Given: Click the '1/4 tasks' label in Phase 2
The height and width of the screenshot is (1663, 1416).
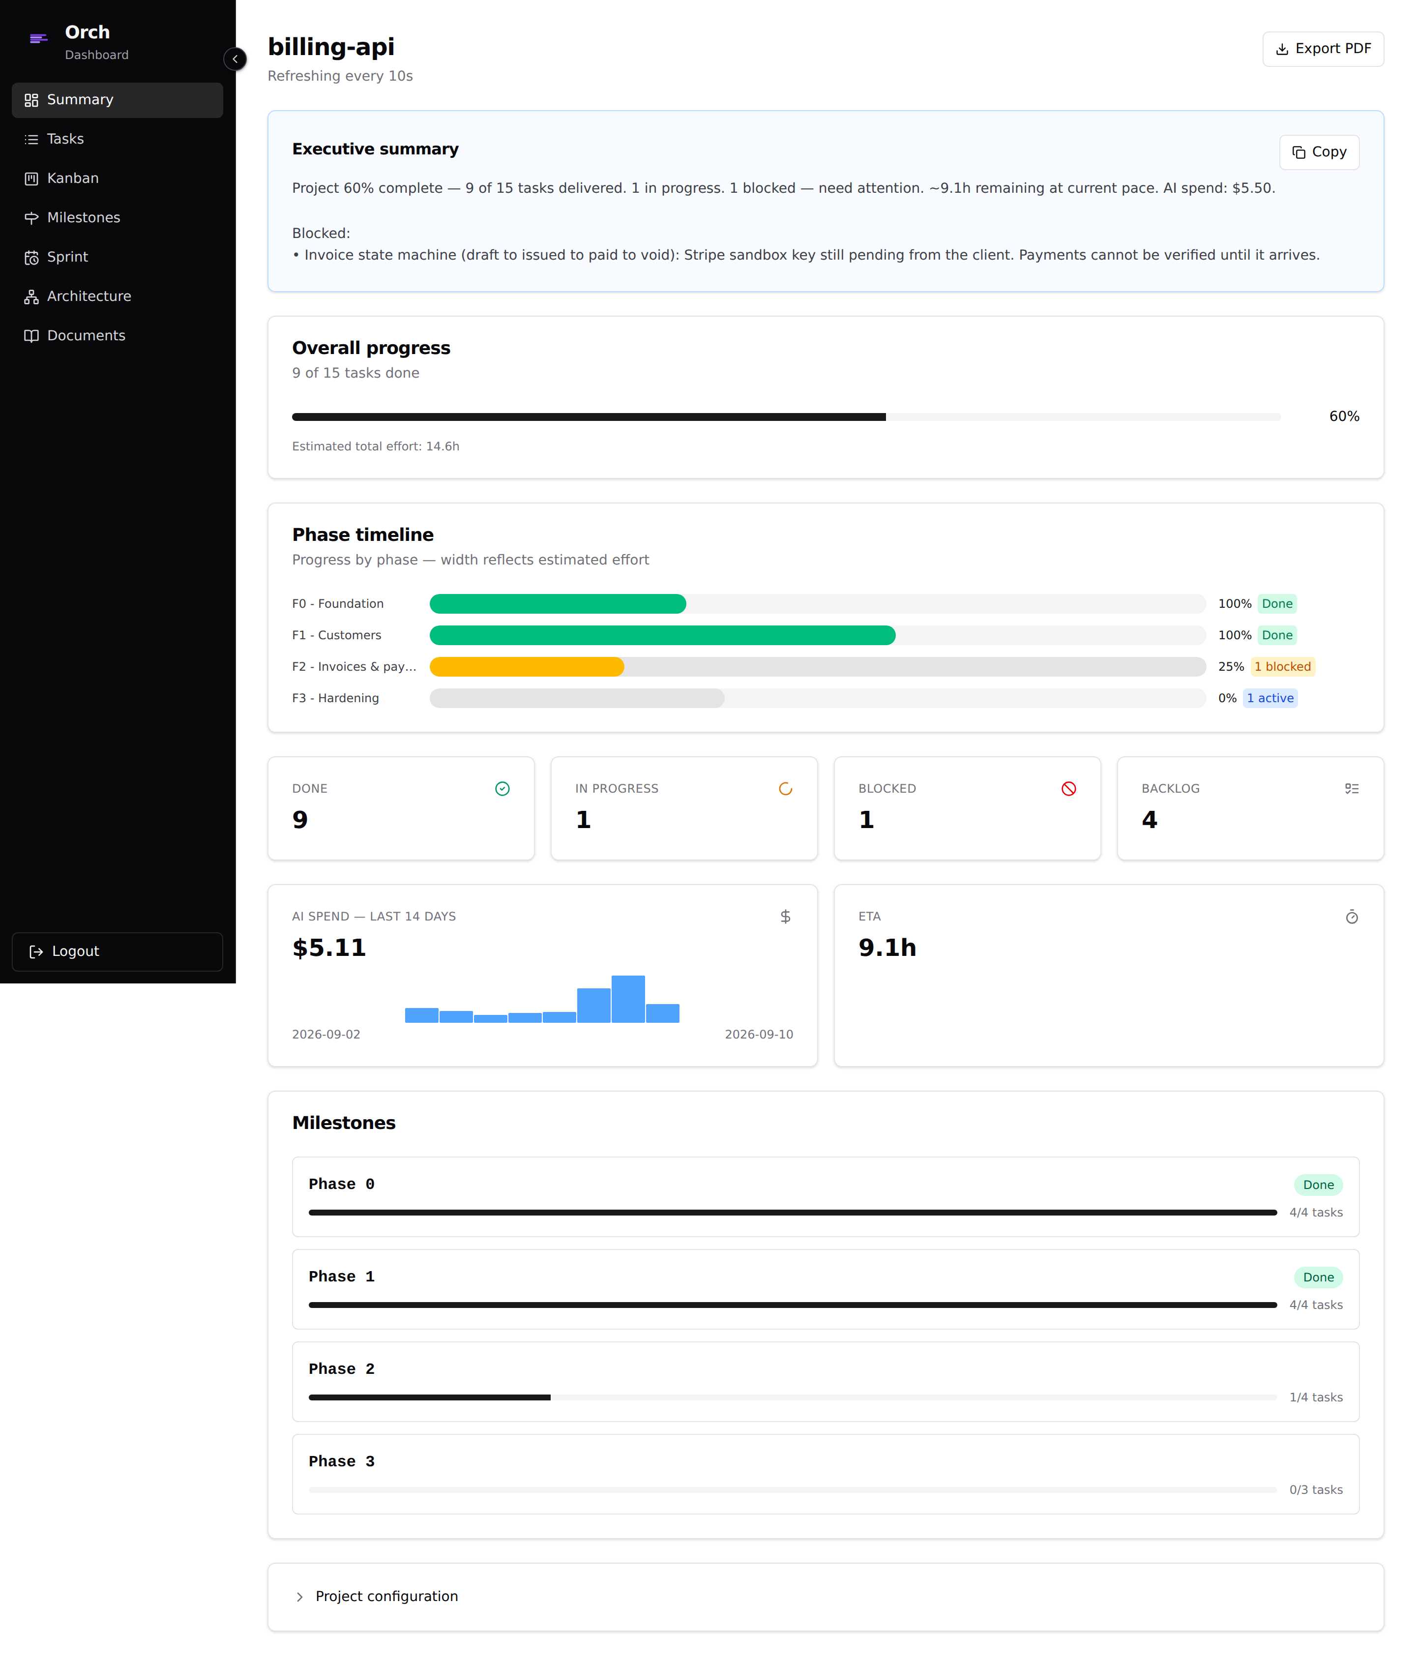Looking at the screenshot, I should pyautogui.click(x=1316, y=1397).
